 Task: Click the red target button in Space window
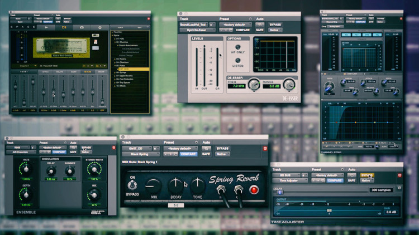click(149, 18)
